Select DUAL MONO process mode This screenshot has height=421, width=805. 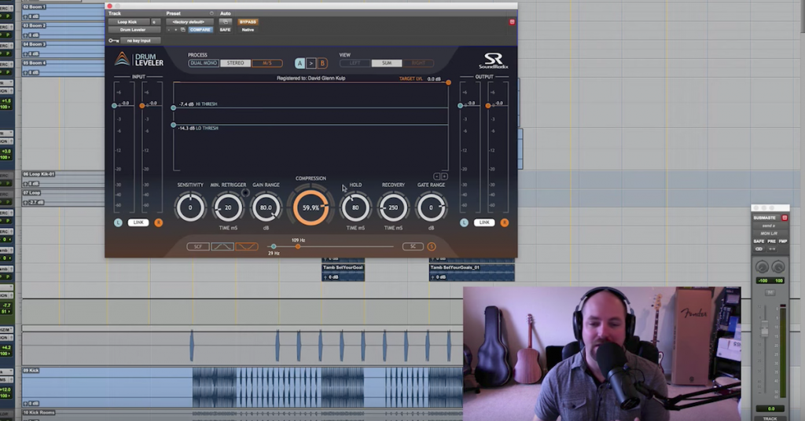204,63
